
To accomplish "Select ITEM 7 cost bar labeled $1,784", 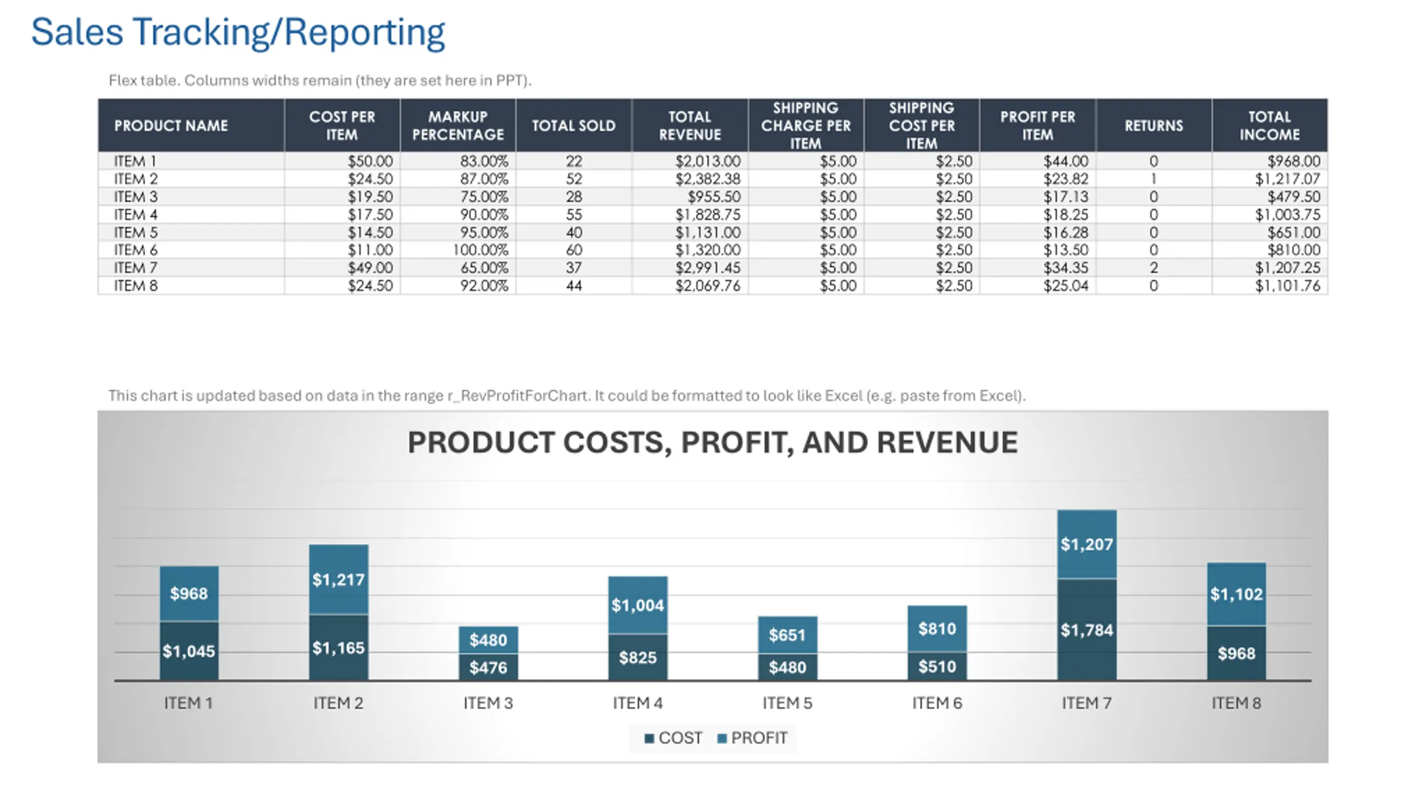I will coord(1087,630).
